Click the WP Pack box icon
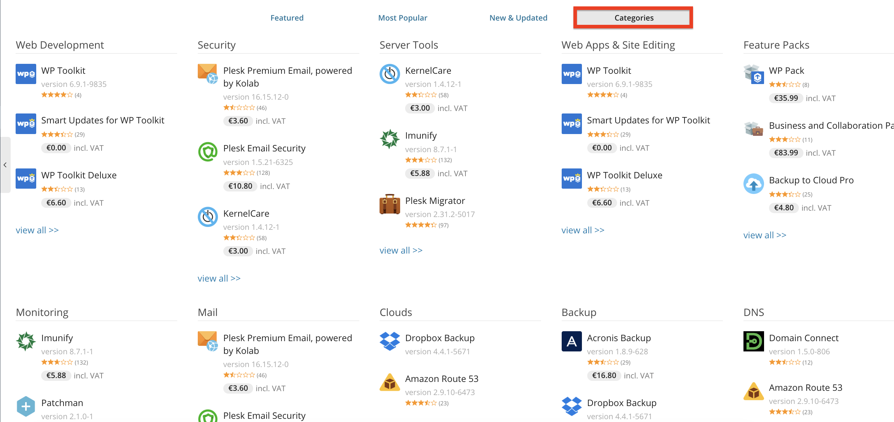Viewport: 894px width, 422px height. point(754,74)
